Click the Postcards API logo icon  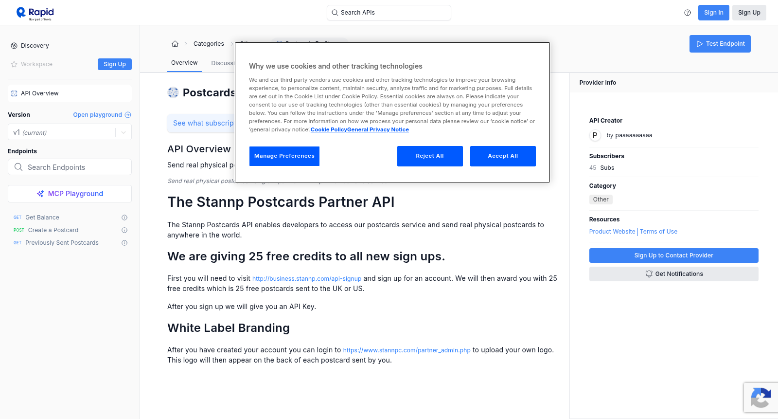coord(173,92)
